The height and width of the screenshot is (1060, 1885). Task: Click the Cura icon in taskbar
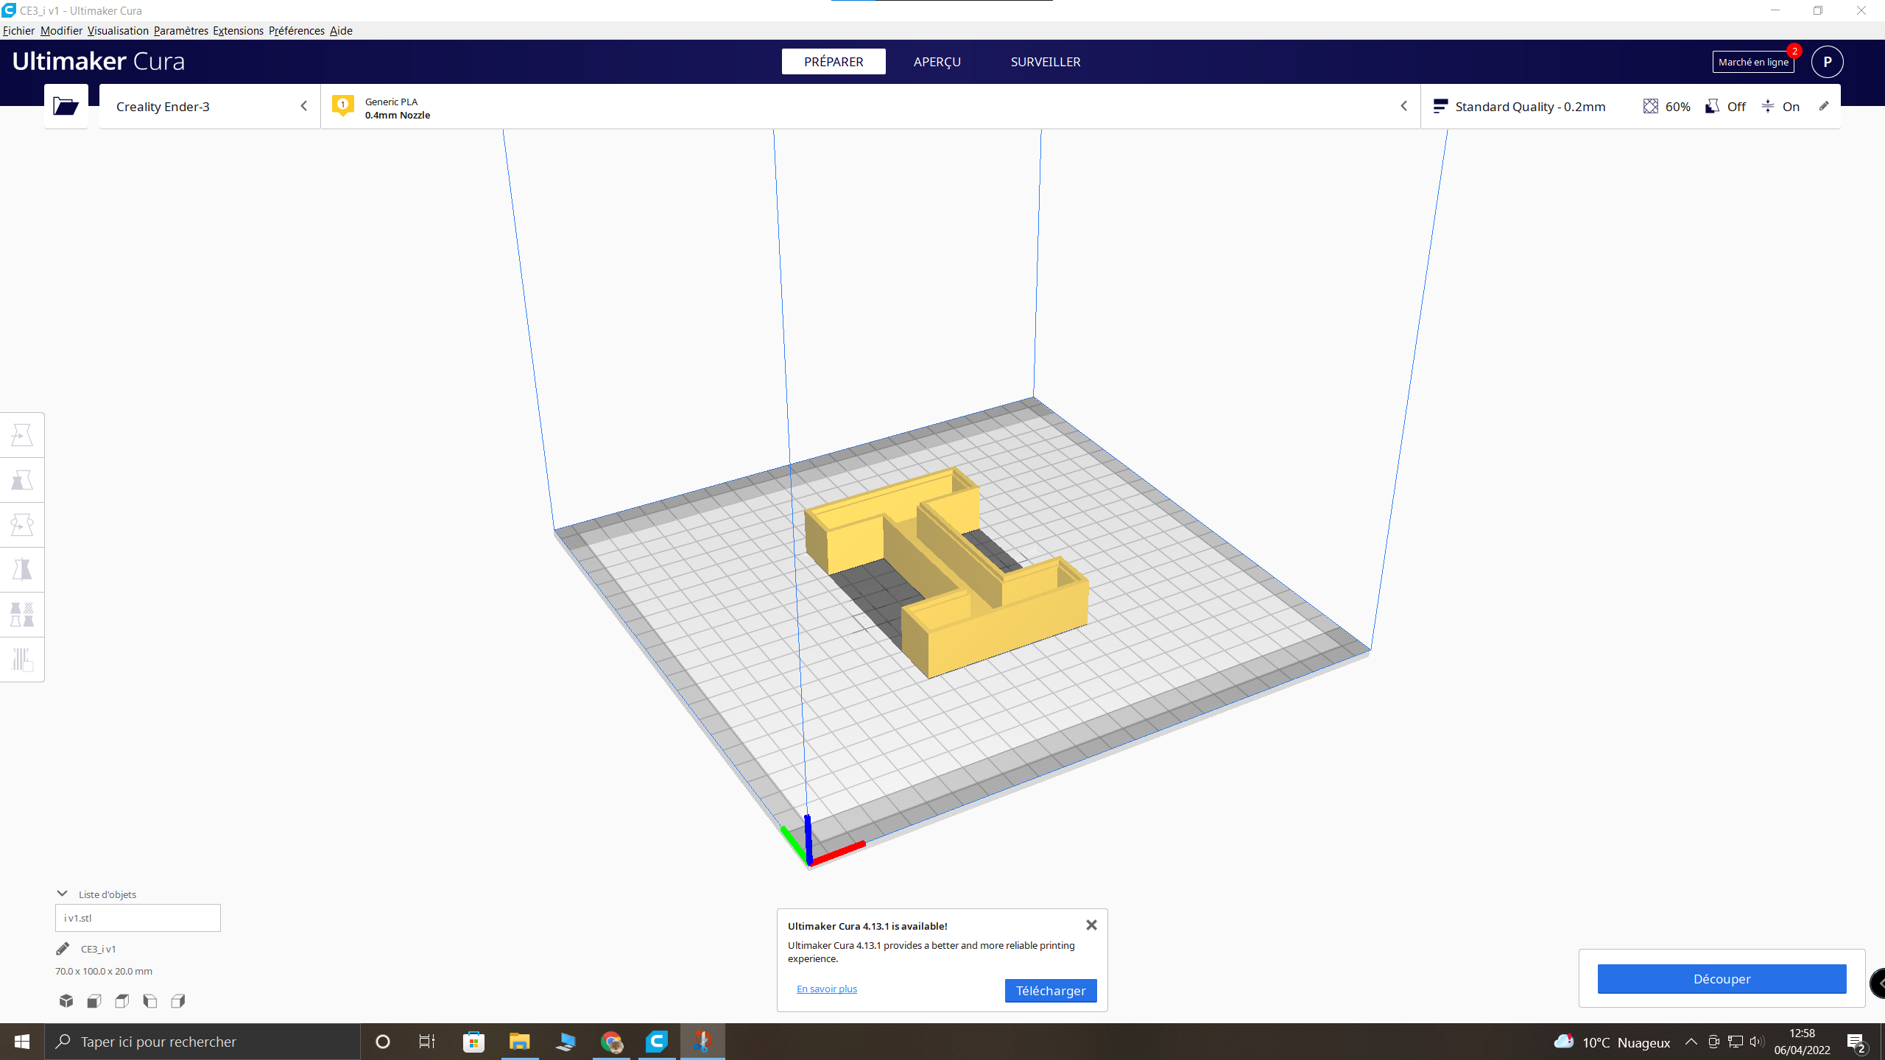tap(657, 1042)
